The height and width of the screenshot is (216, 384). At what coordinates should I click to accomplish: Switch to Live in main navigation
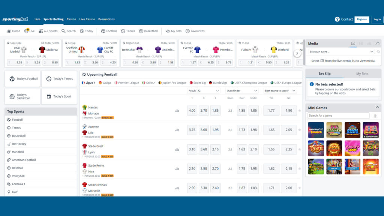pos(37,19)
